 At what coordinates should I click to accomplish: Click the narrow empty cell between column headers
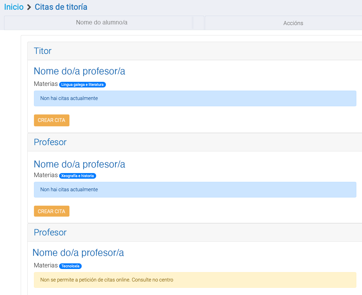point(198,23)
